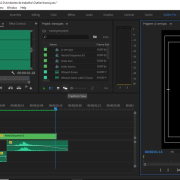
Task: Open the Help menu
Action: 23,7
